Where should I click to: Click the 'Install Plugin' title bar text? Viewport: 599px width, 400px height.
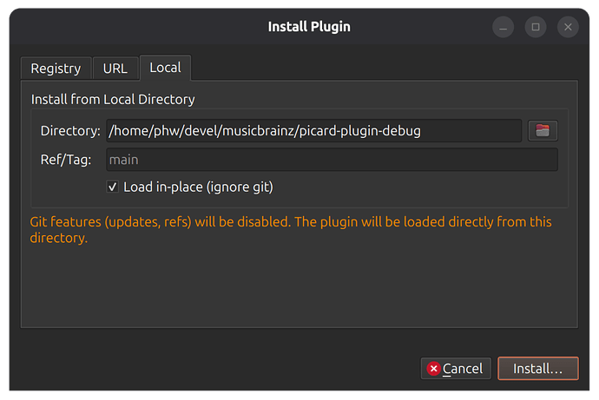click(309, 27)
